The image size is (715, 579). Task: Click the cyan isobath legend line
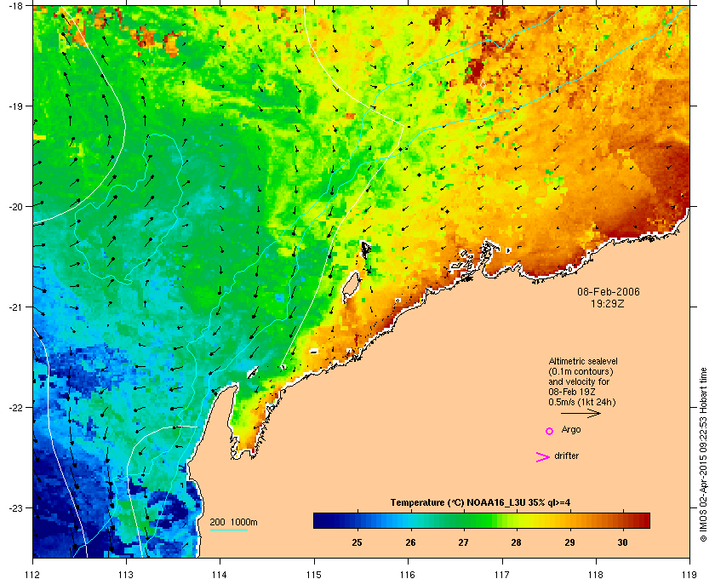tap(229, 530)
